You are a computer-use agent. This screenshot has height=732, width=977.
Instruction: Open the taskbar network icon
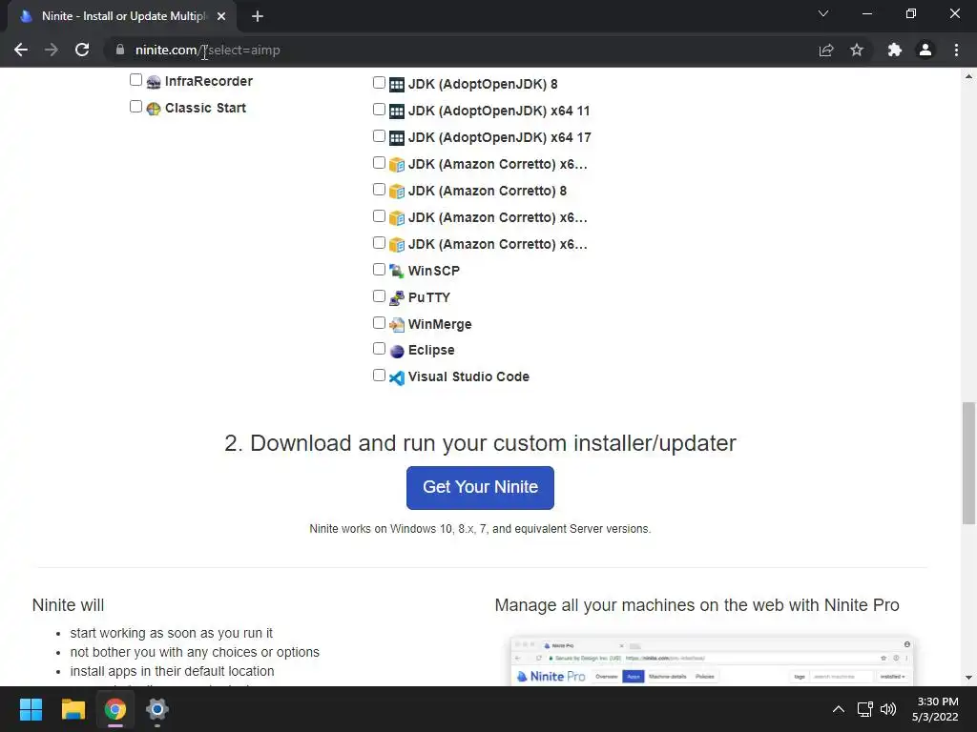[864, 709]
